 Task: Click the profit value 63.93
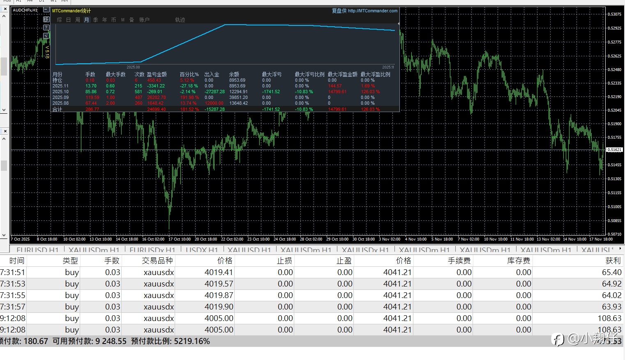(612, 307)
